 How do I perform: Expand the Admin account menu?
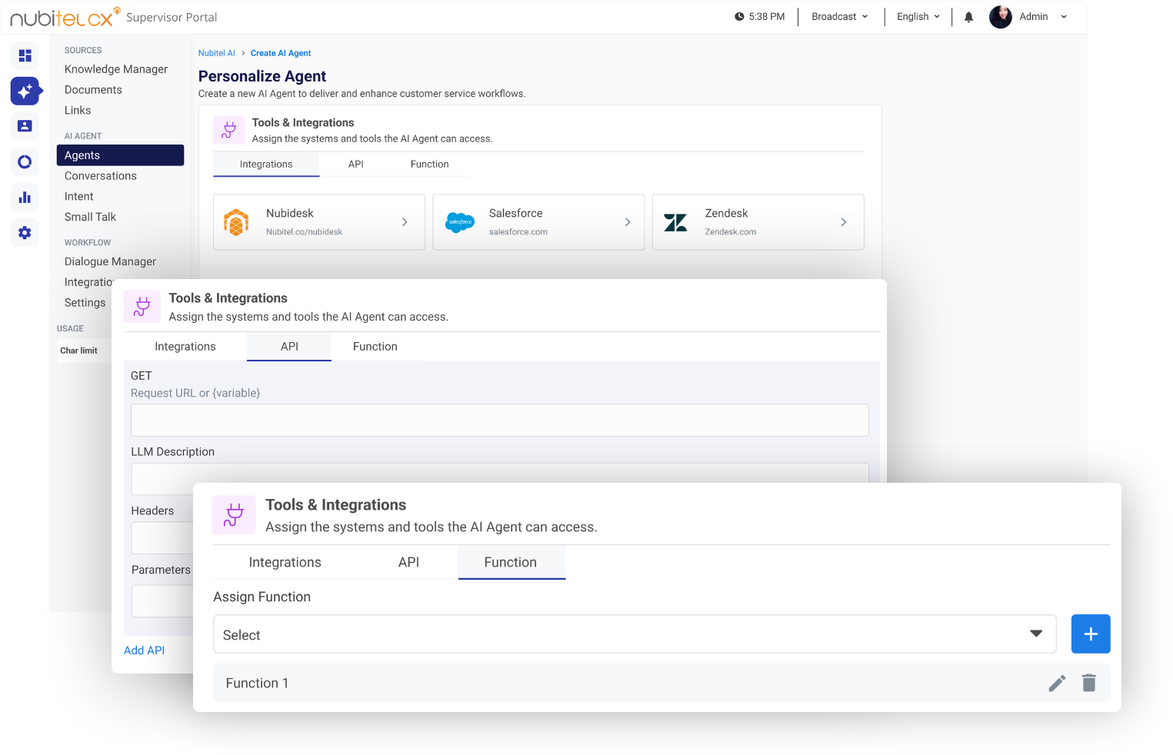[x=1064, y=17]
